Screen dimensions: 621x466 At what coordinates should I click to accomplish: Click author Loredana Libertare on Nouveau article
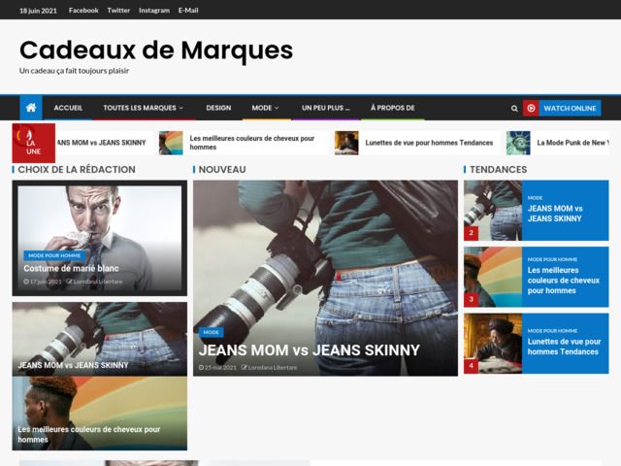click(270, 368)
